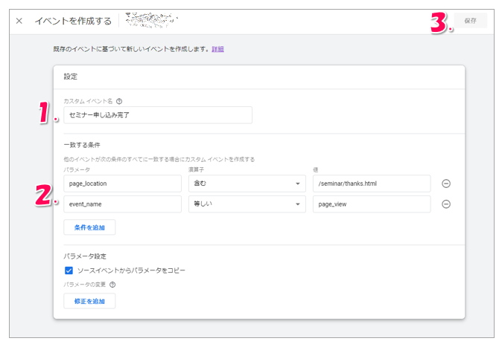This screenshot has height=344, width=502.
Task: Focus the セミナー申し込み完了 event name field
Action: (x=158, y=115)
